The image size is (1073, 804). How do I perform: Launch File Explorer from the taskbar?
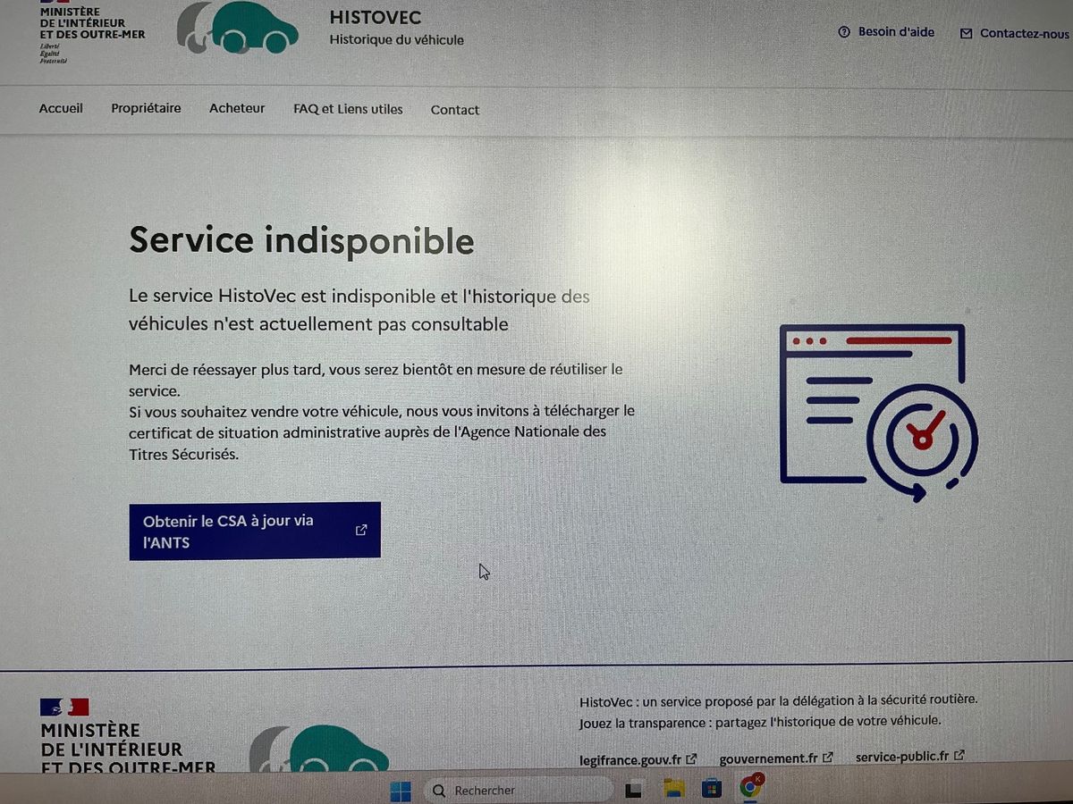[673, 790]
